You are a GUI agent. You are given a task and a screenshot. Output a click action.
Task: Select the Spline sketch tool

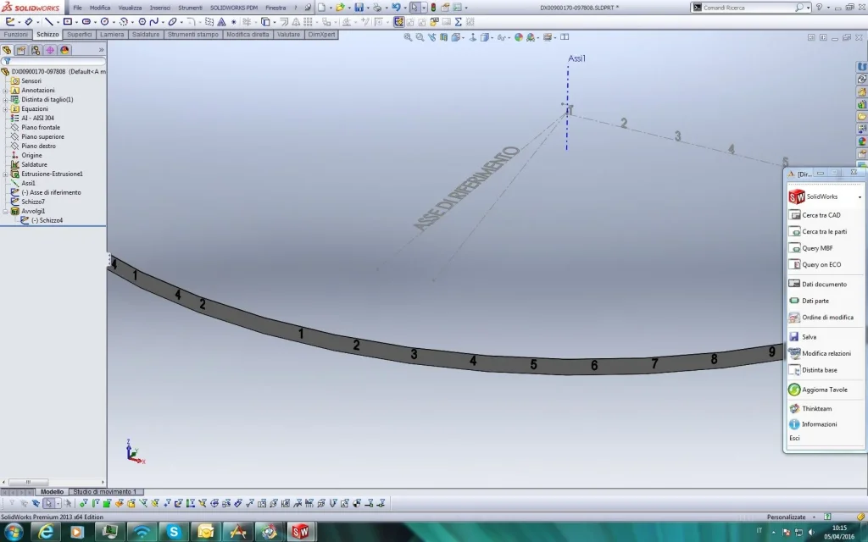[154, 21]
